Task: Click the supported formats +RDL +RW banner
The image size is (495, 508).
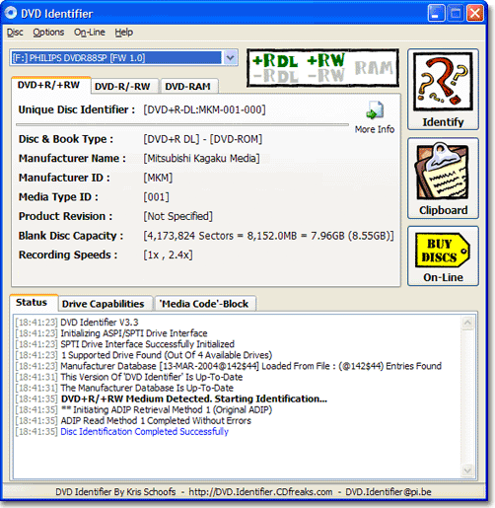Action: [322, 68]
